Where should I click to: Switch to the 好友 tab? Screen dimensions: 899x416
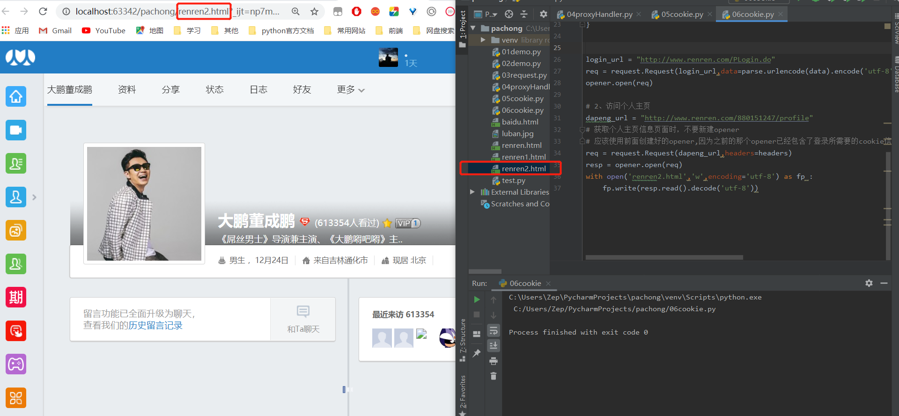[302, 89]
